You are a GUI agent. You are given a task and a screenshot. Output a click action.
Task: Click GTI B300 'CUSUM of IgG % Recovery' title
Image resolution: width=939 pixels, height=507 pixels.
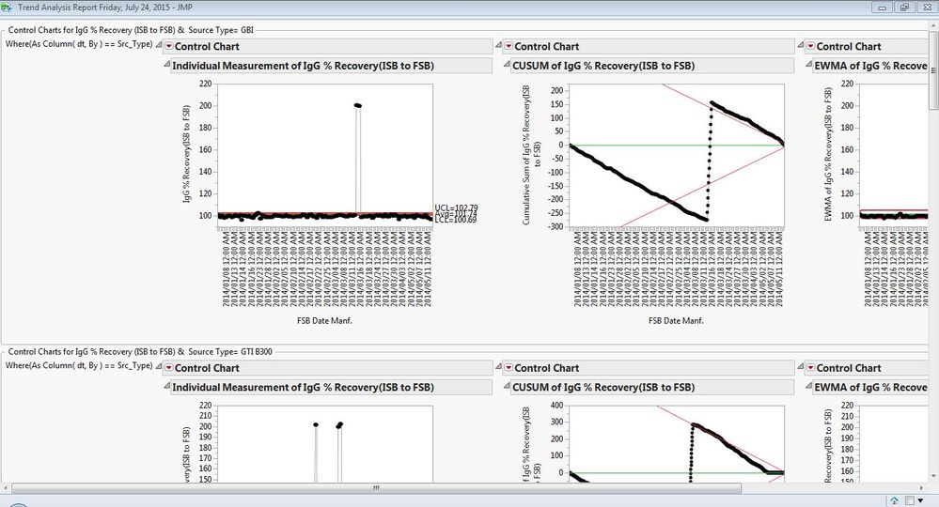[x=603, y=388]
